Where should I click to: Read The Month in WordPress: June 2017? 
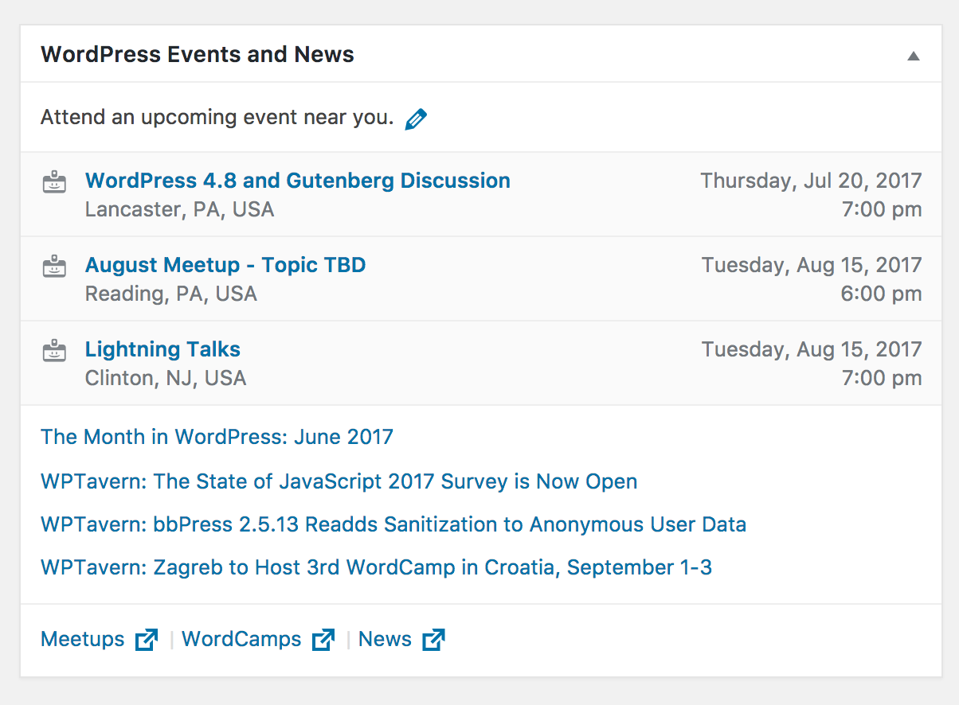(x=217, y=437)
